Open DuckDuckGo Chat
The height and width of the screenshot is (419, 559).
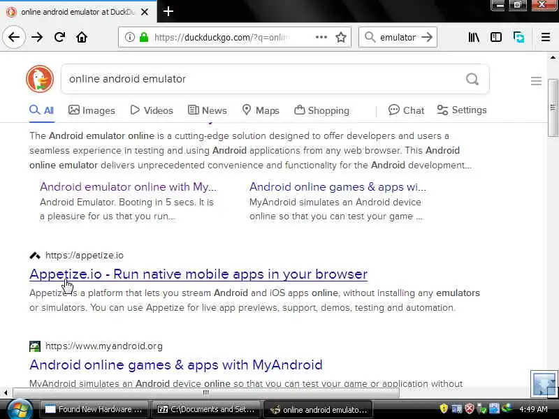tap(406, 110)
